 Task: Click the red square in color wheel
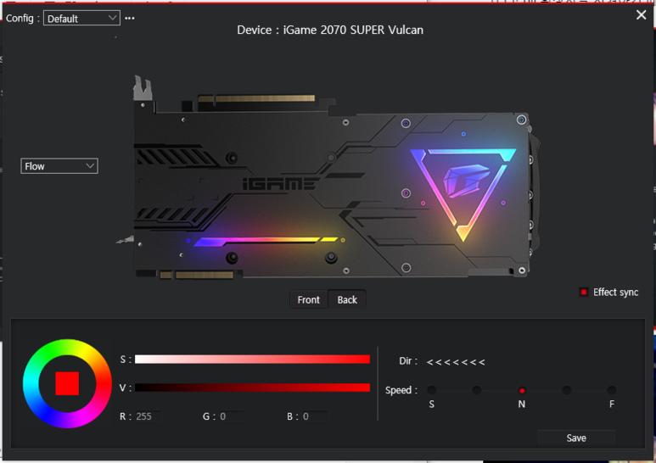pos(67,383)
